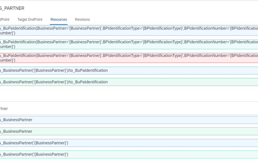
Task: Open the Resources tab
Action: 59,20
